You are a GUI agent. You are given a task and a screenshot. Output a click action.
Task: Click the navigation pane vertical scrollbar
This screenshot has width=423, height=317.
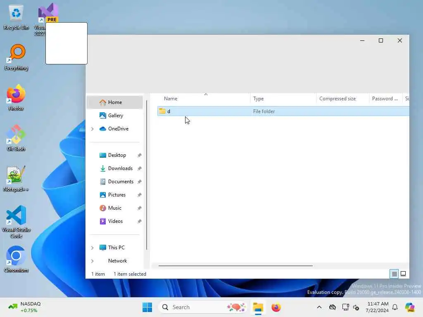(x=147, y=175)
